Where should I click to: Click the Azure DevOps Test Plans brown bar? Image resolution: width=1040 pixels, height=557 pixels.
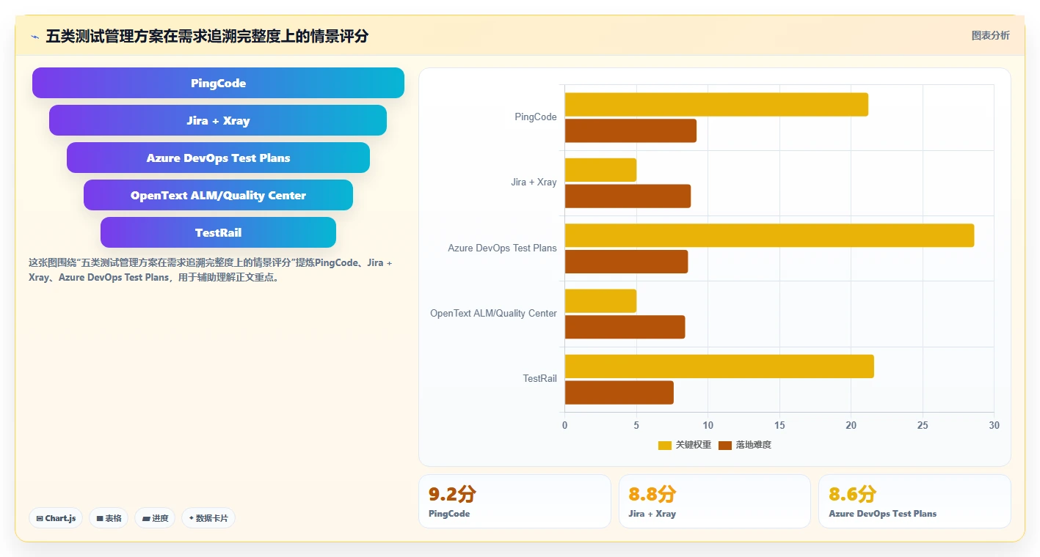(626, 262)
